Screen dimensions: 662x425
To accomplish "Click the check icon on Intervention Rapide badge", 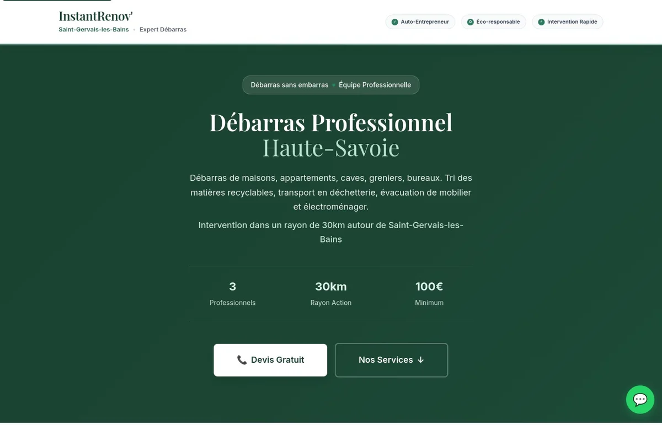I will click(x=542, y=21).
